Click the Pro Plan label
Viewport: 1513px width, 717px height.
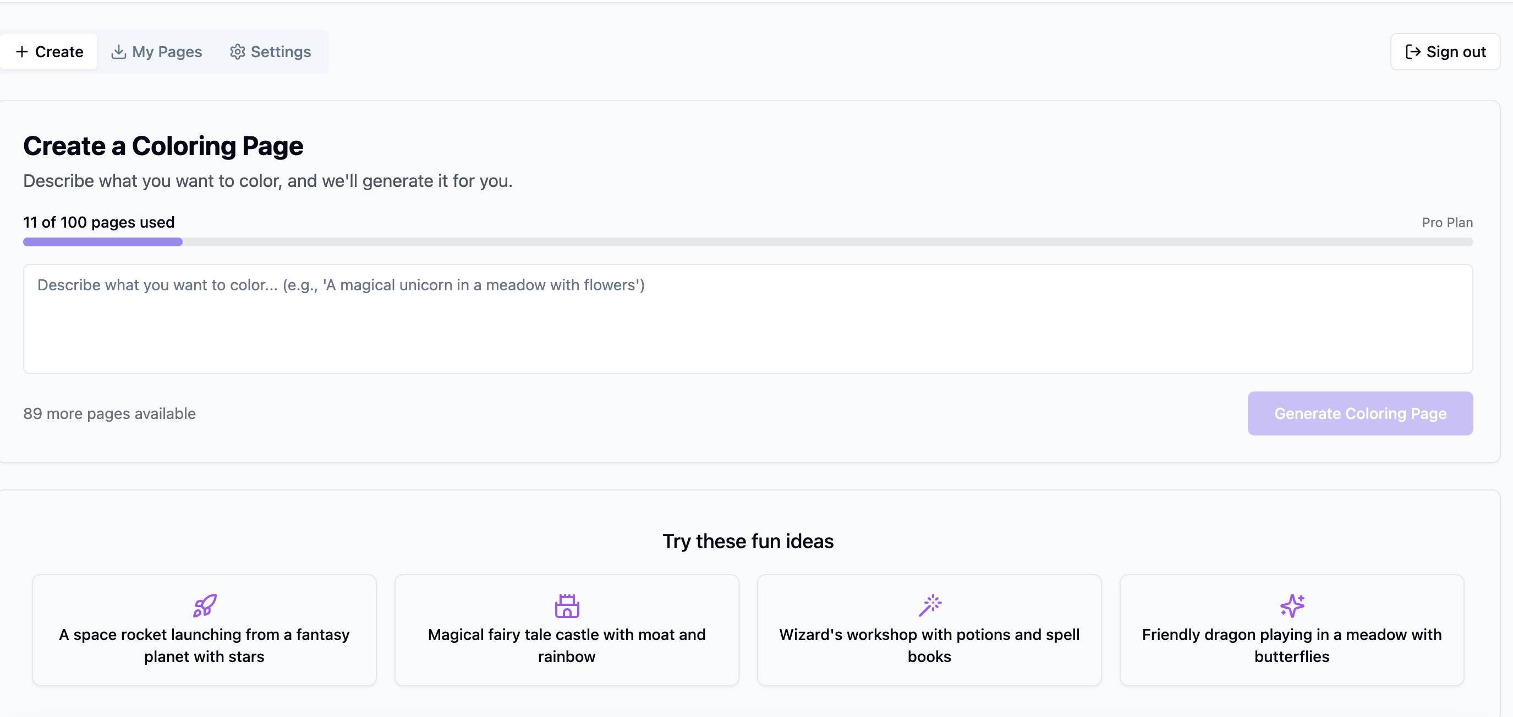[x=1446, y=223]
